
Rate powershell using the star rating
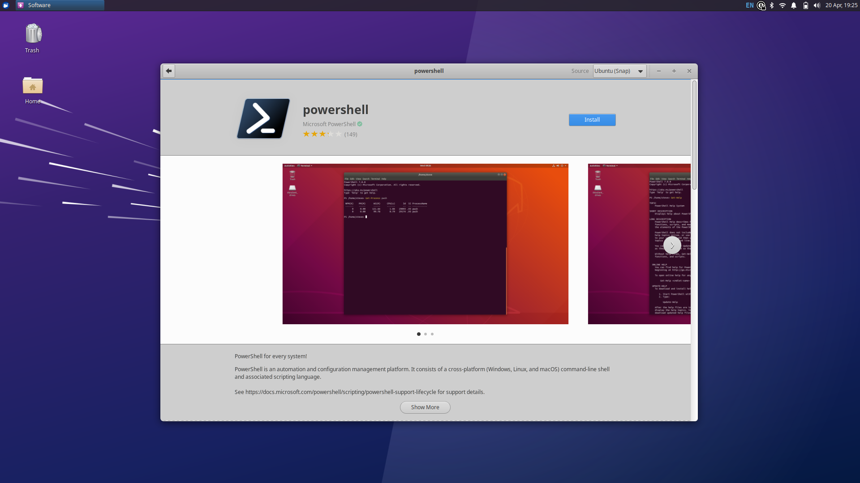322,134
